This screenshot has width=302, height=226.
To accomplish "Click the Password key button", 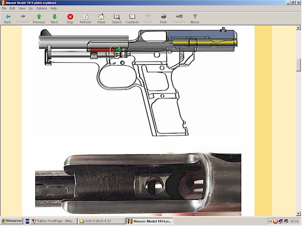I will click(179, 19).
